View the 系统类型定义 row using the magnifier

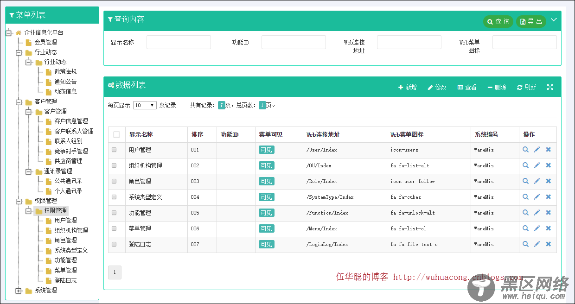(525, 197)
